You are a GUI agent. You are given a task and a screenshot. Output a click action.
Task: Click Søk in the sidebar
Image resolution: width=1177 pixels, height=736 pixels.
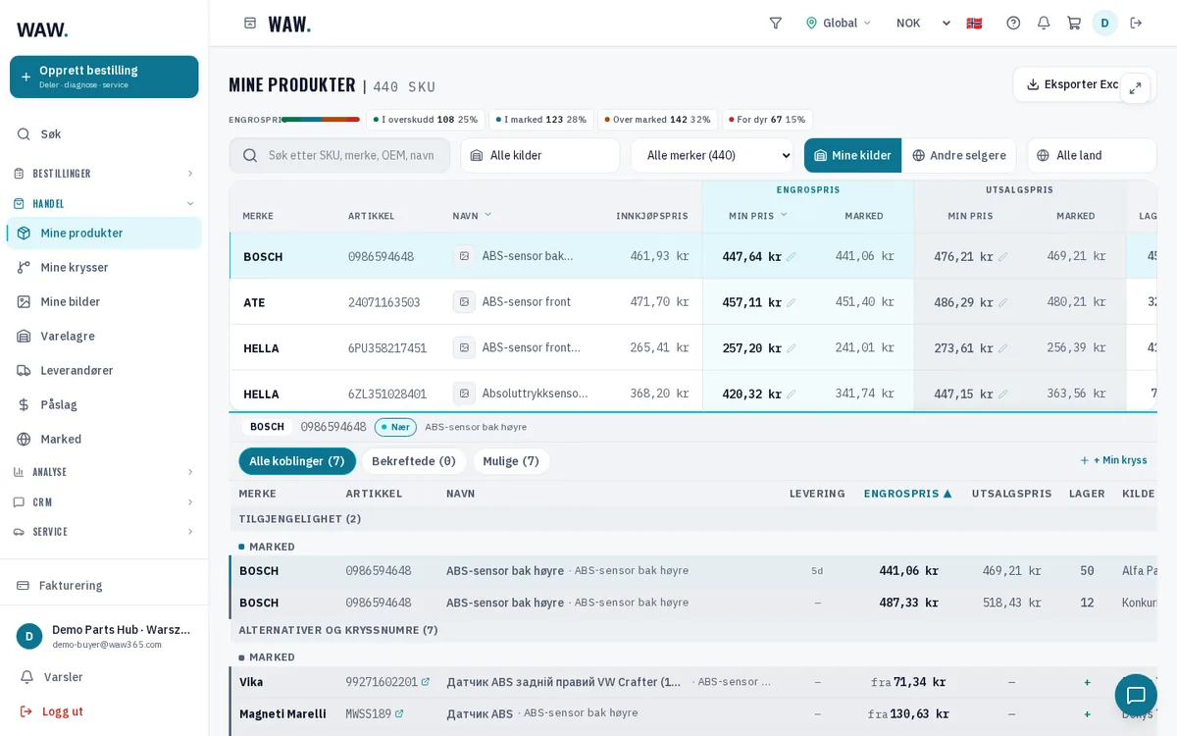click(x=104, y=134)
